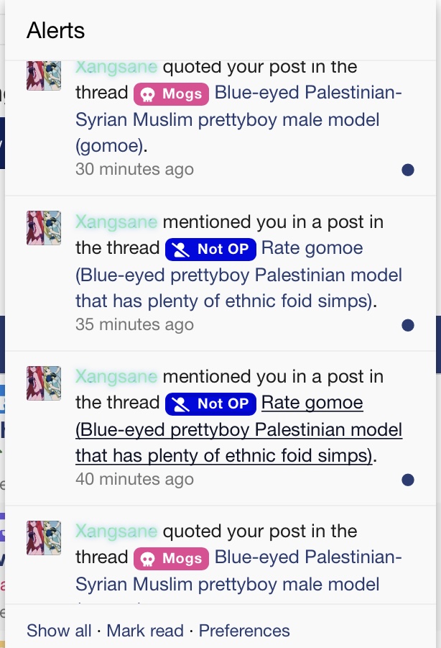Open Xangsane username in 35 minutes alert

coord(116,222)
